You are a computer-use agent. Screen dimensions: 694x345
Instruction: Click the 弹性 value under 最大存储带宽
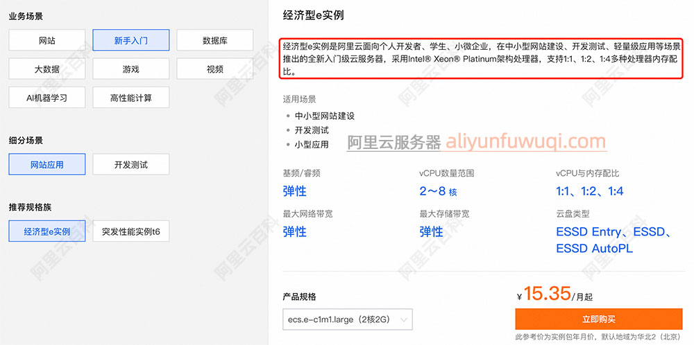[x=432, y=231]
